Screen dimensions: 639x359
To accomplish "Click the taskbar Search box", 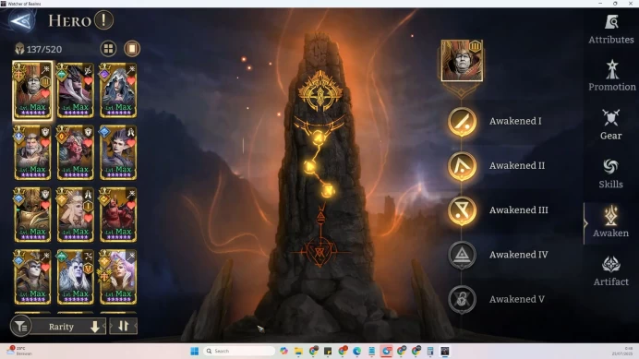I will click(240, 351).
